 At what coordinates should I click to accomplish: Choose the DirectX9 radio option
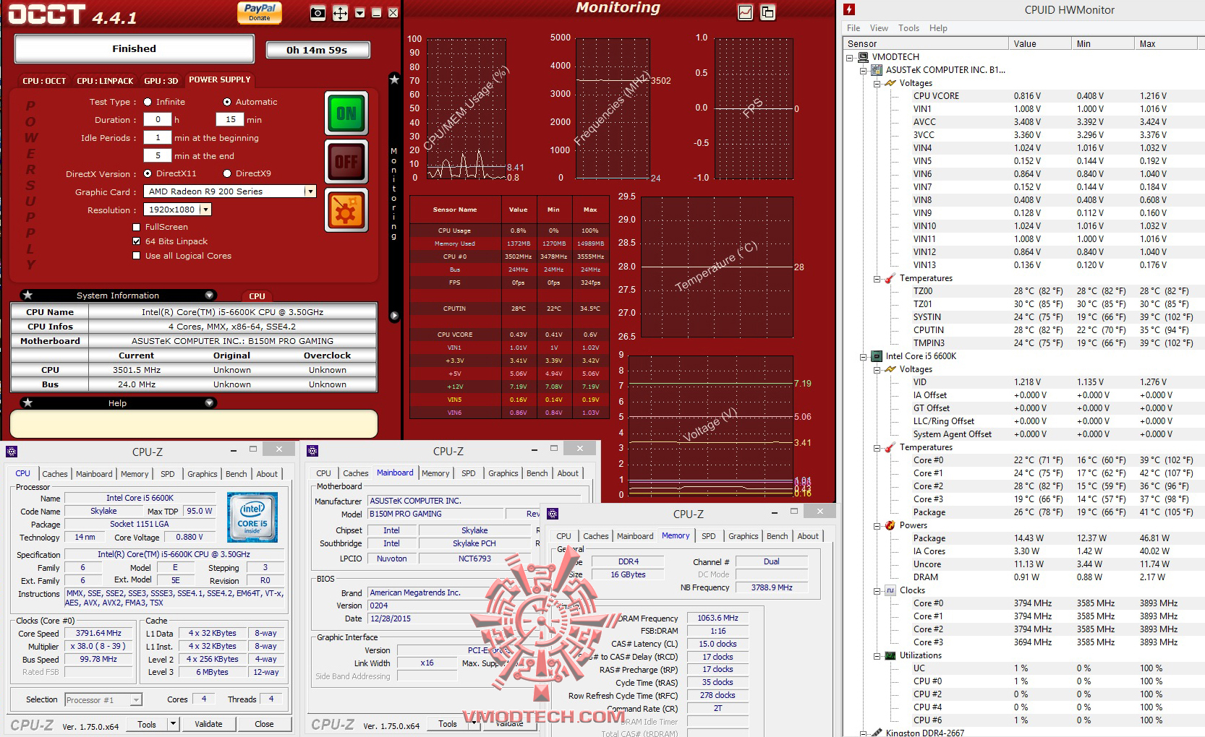click(227, 173)
